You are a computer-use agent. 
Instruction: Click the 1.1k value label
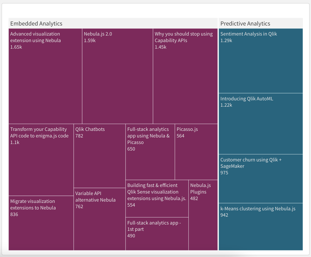coord(15,142)
